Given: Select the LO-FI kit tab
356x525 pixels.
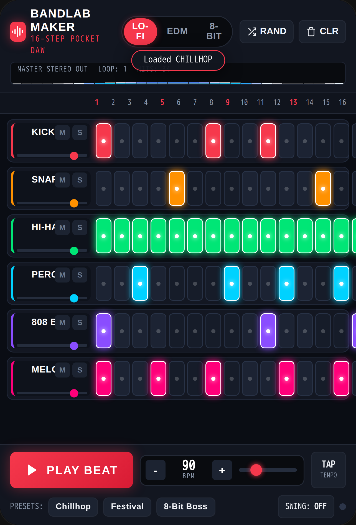Looking at the screenshot, I should click(140, 31).
